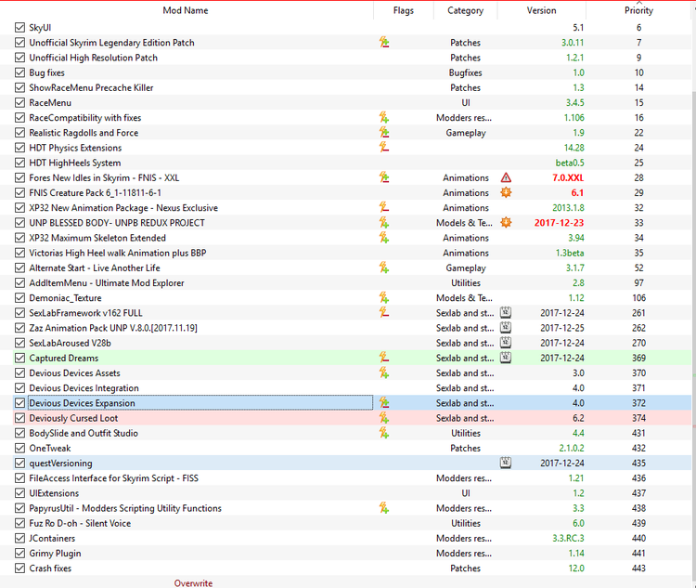Viewport: 696px width, 588px height.
Task: Click the flag icon on XP32 Maximum Skeleton Extended row
Action: [x=384, y=238]
